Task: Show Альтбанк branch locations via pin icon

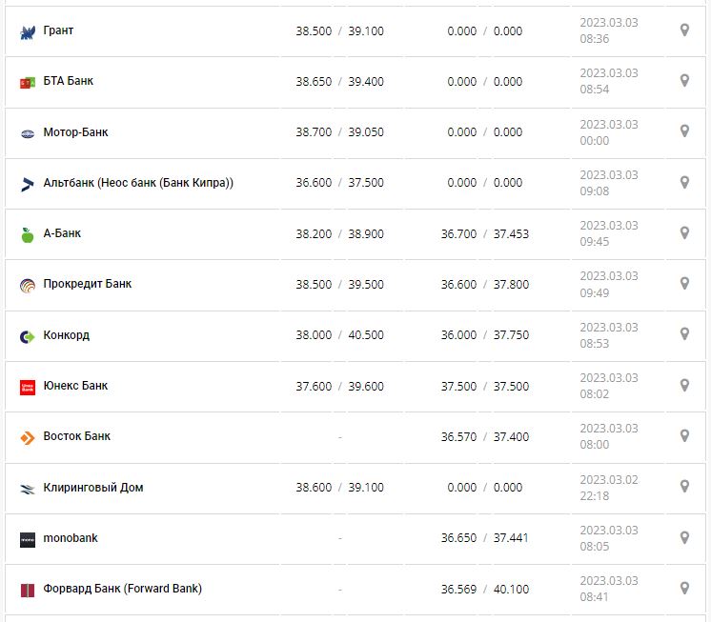Action: 684,182
